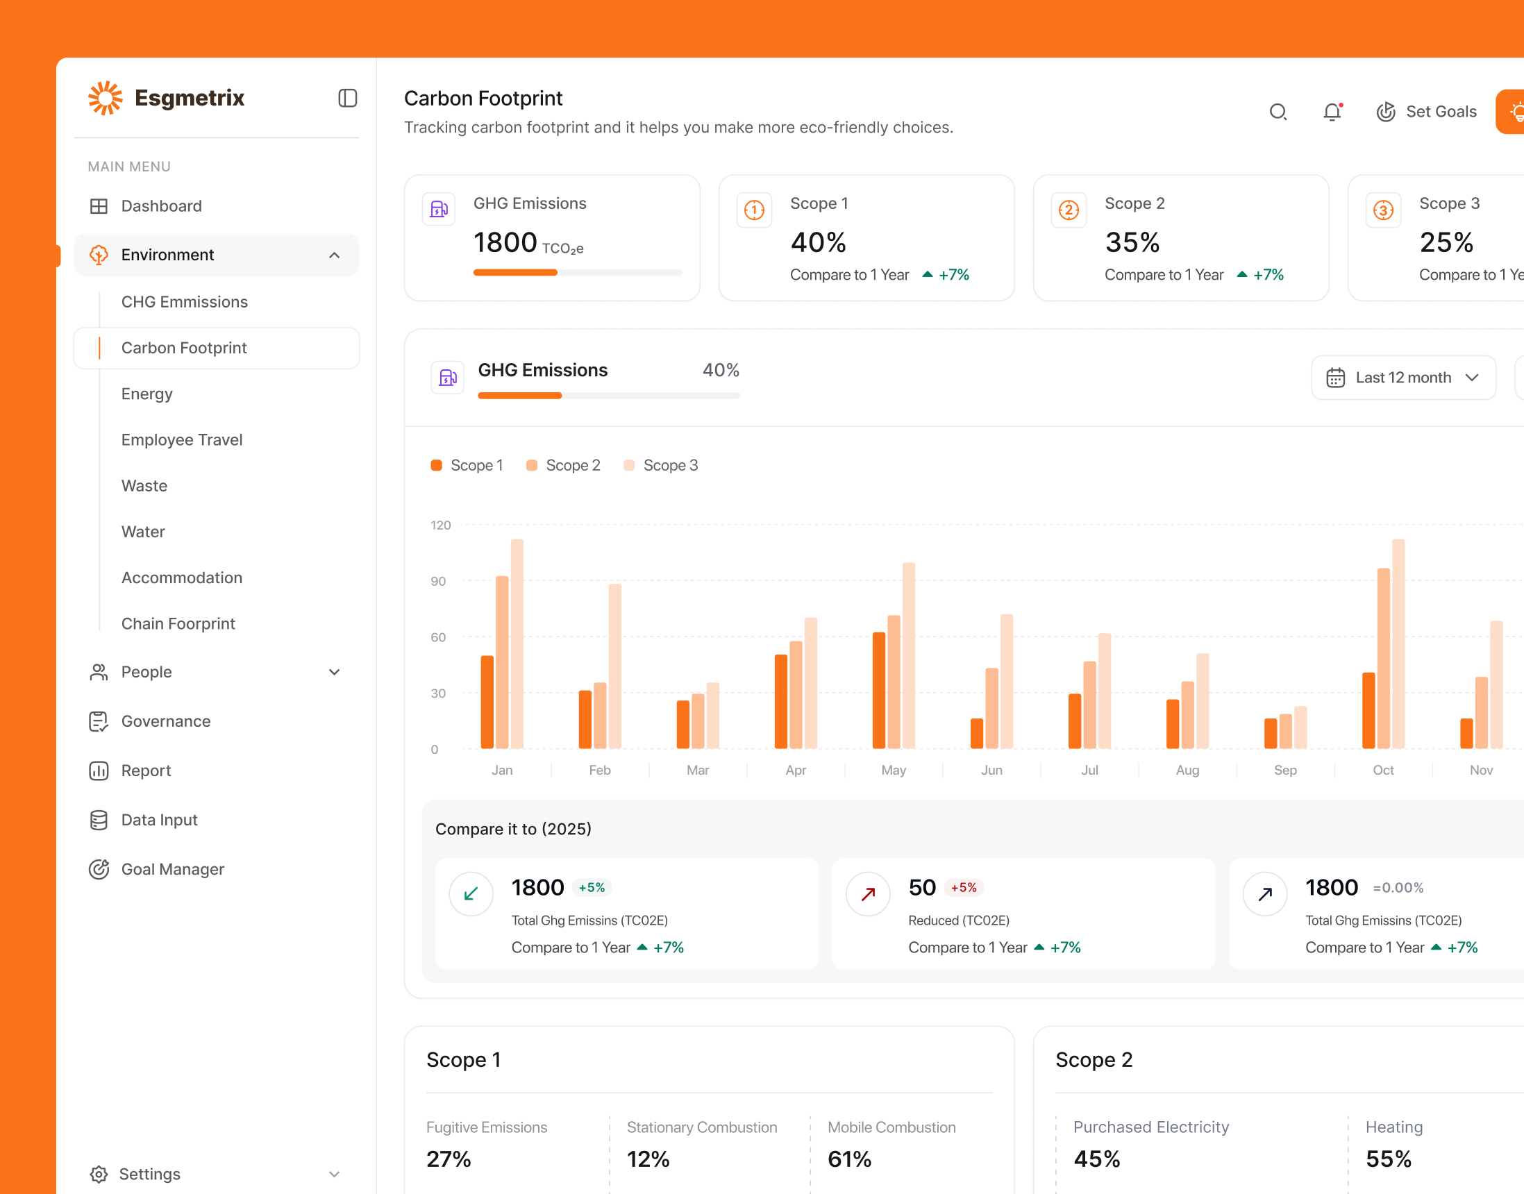Open the Governance menu item
Screen dimensions: 1524x1194
point(166,721)
